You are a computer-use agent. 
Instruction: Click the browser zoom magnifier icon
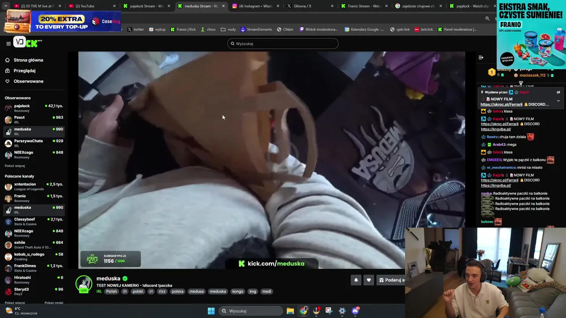point(487,19)
